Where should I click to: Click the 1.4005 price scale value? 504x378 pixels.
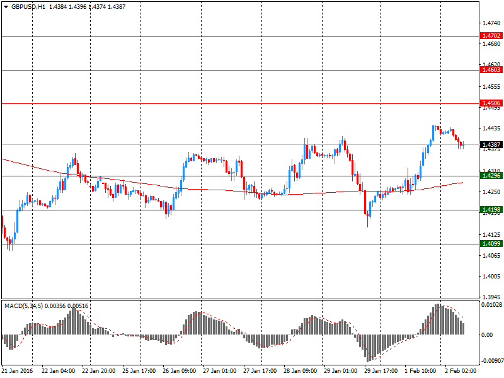[491, 277]
